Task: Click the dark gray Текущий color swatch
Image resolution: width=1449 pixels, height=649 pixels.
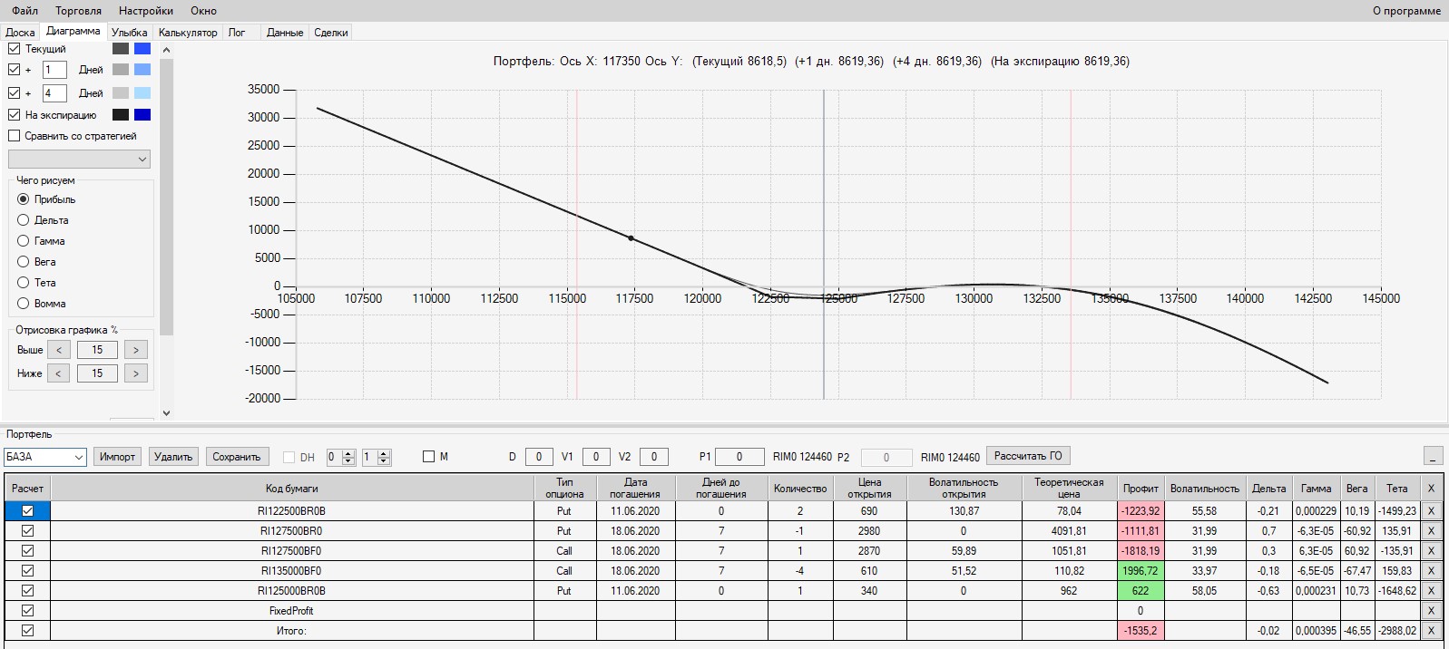Action: pos(121,49)
